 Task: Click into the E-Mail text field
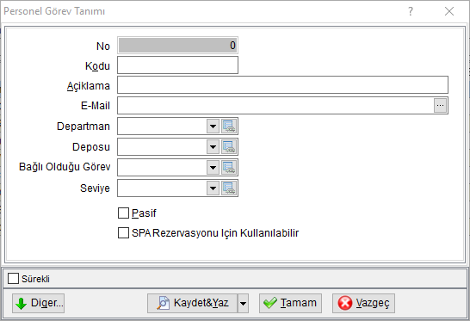point(275,106)
